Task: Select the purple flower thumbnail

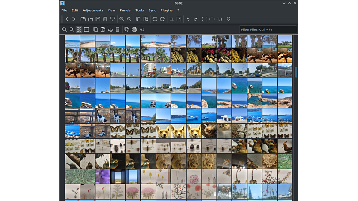Action: (103, 176)
